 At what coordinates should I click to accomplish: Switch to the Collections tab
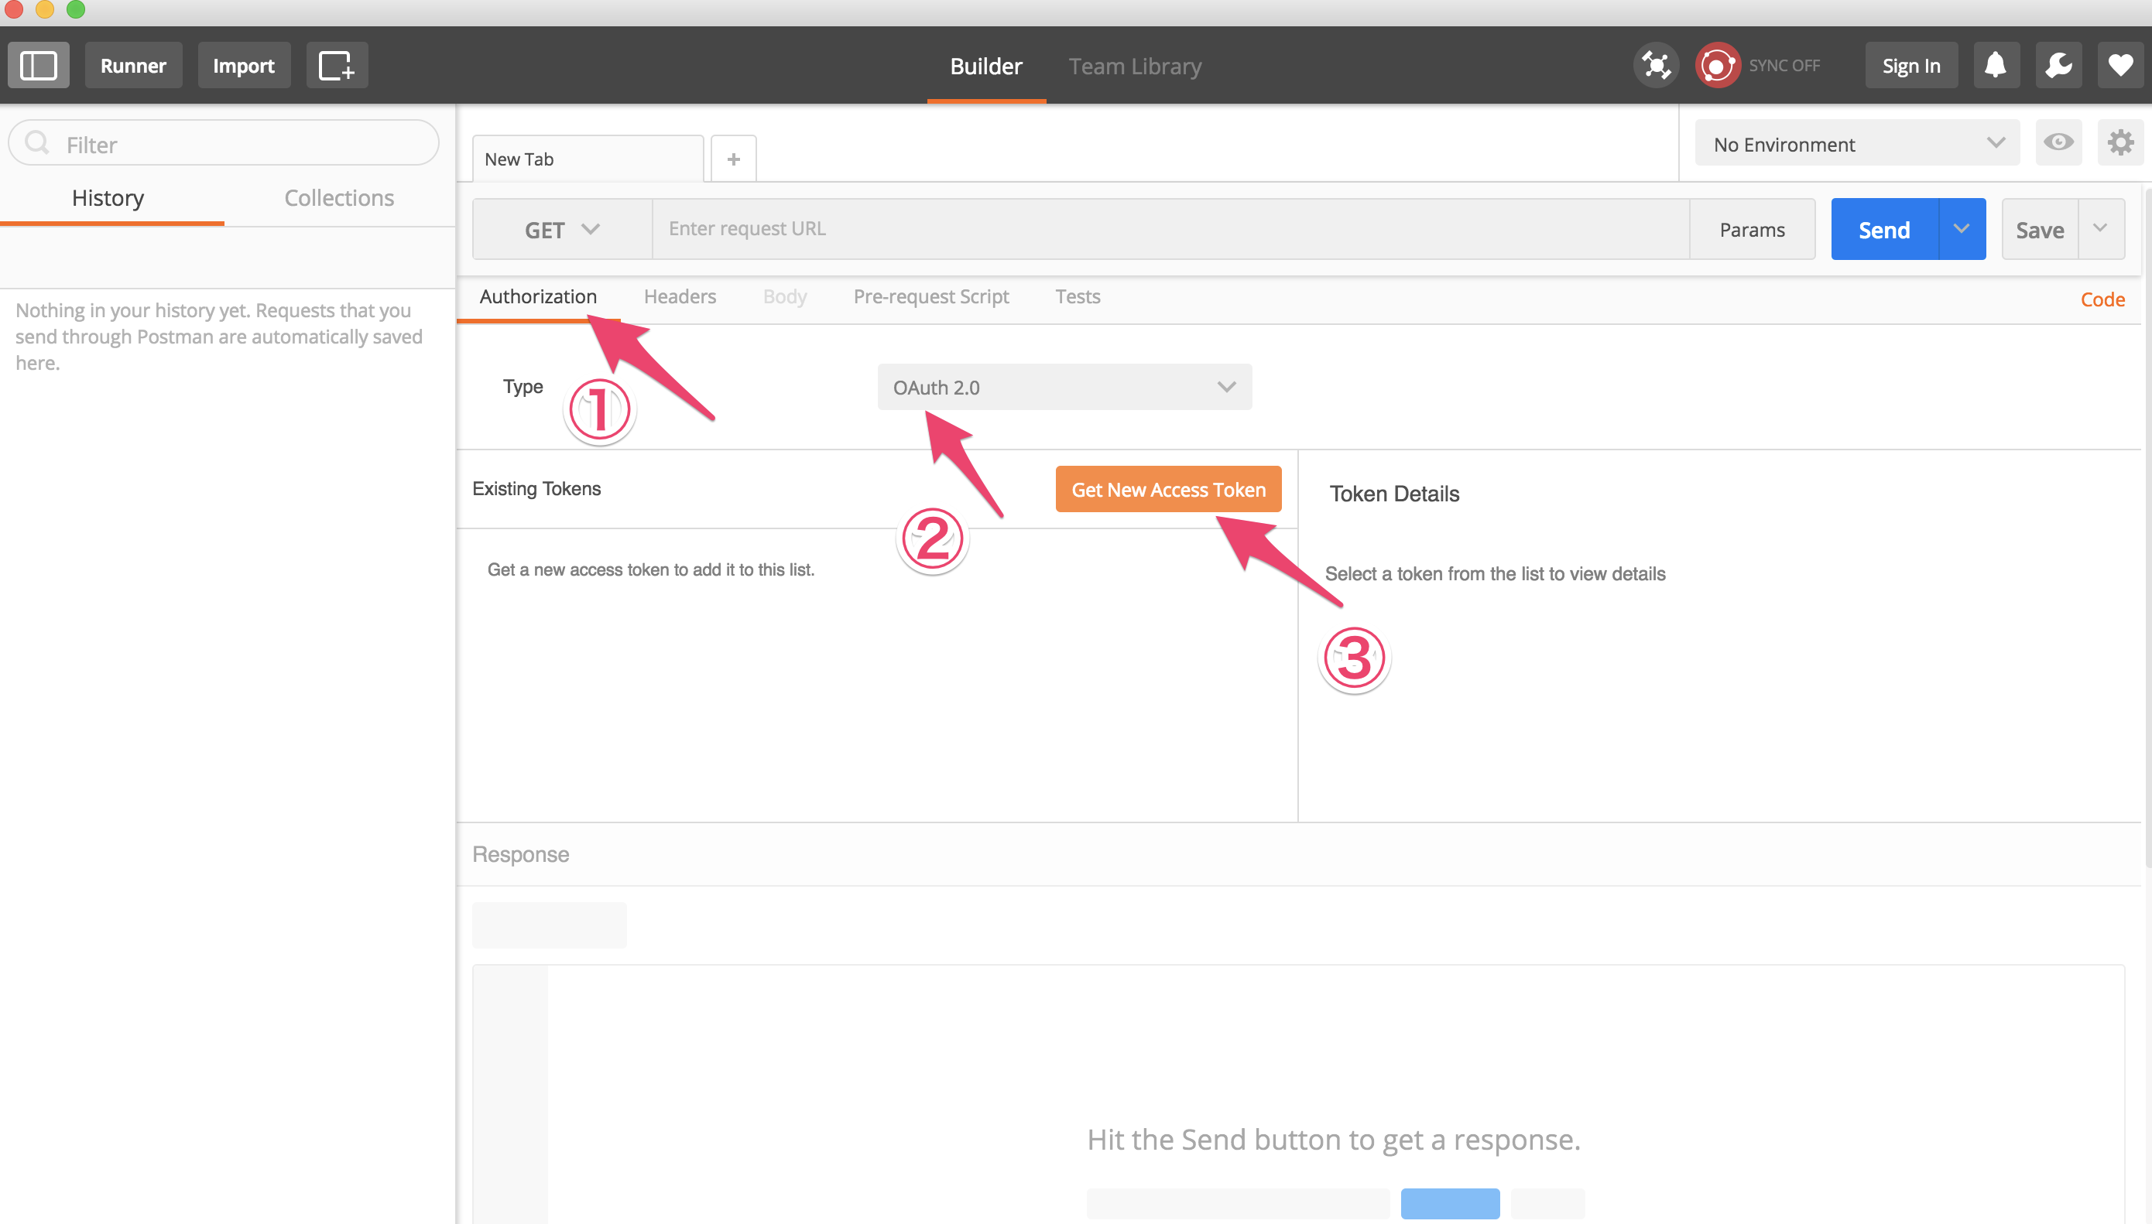339,198
